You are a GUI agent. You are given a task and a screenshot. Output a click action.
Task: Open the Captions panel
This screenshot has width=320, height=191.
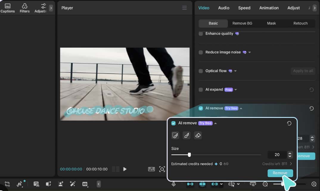coord(7,8)
